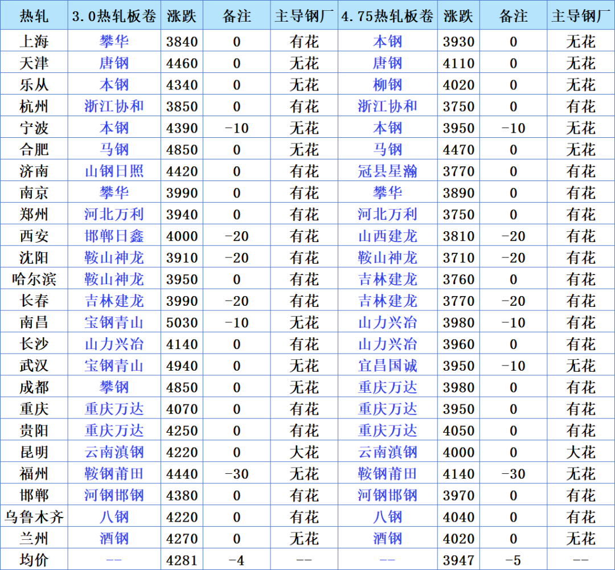The width and height of the screenshot is (615, 570).
Task: Click the 宁波 row label
Action: point(34,128)
